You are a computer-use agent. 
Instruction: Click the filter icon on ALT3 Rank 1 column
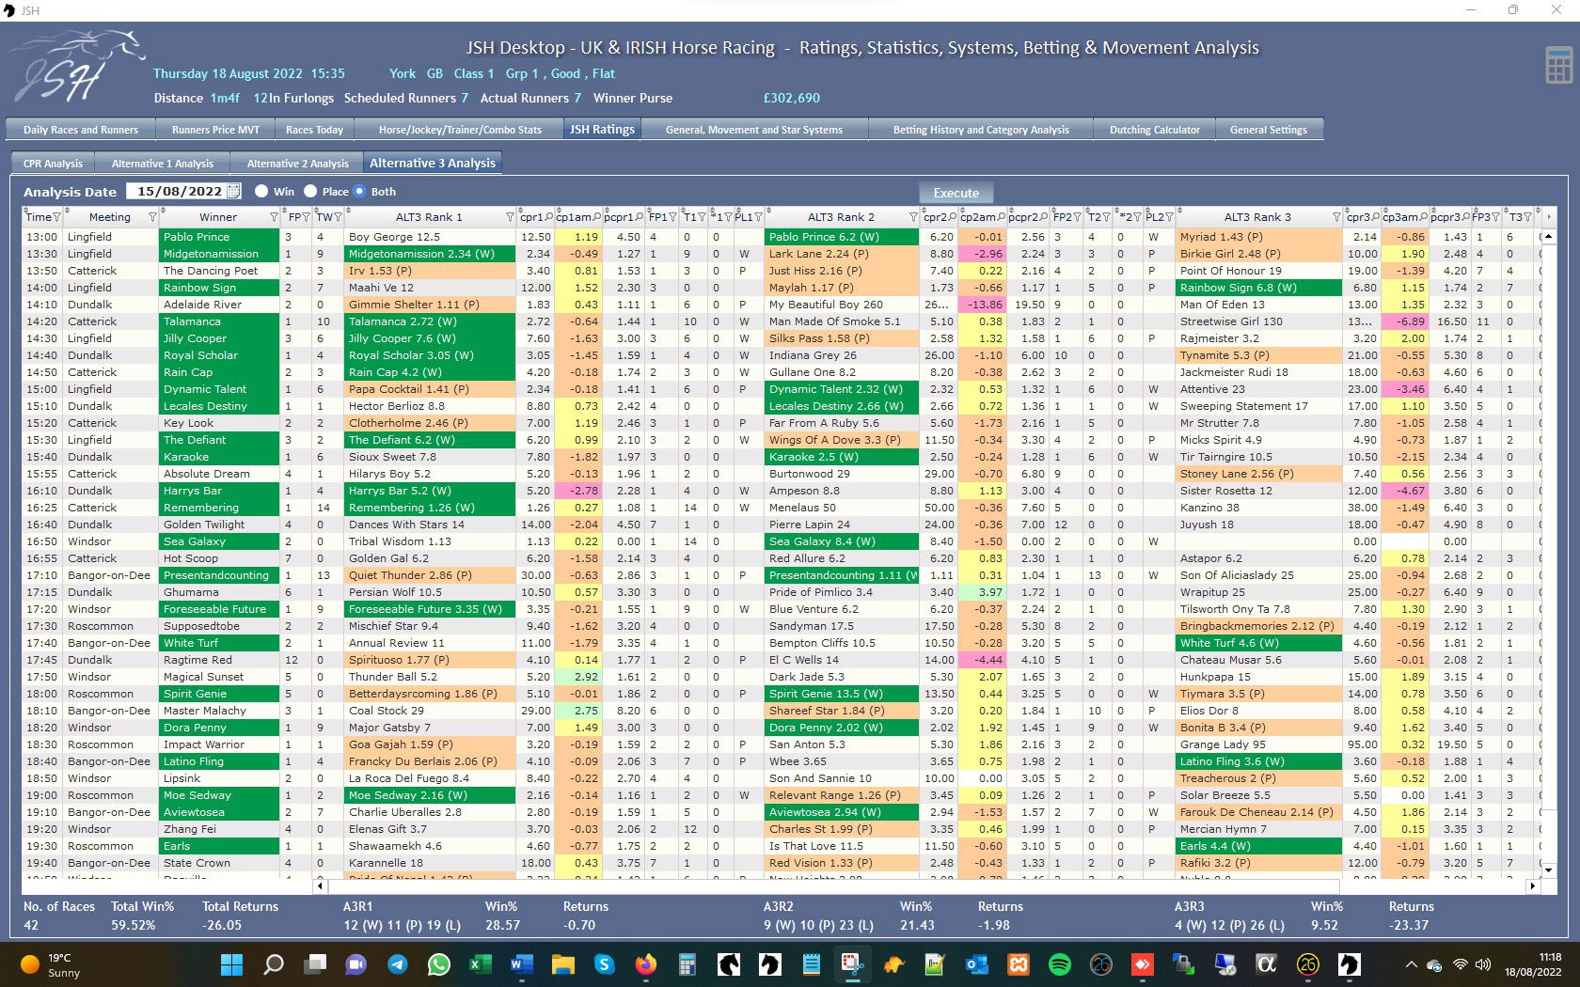510,217
